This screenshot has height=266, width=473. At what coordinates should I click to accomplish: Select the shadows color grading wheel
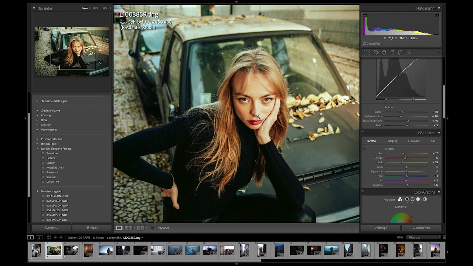coord(407,199)
